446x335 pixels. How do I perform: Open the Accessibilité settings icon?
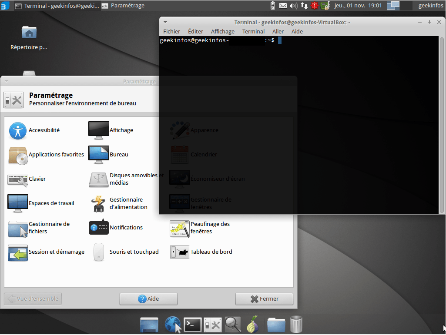click(18, 130)
